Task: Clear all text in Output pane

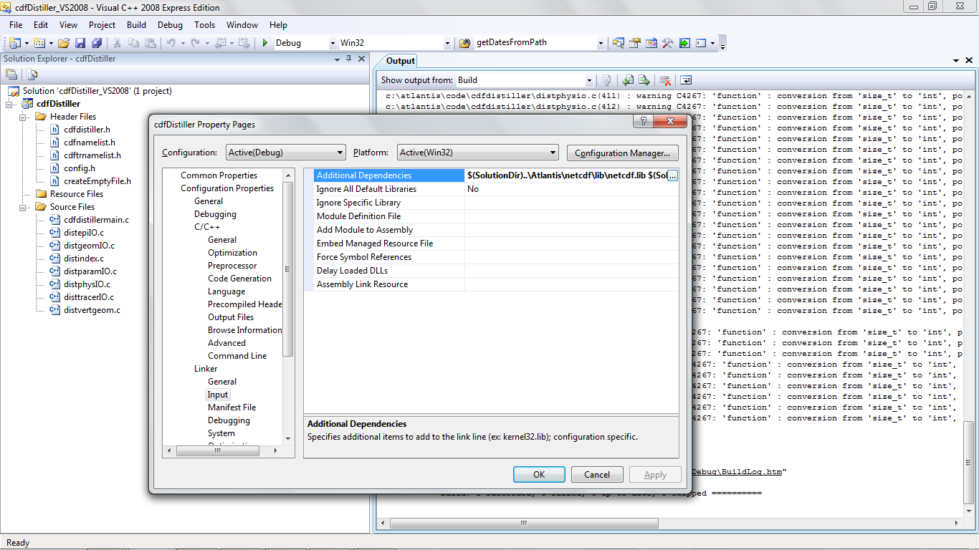Action: (665, 80)
